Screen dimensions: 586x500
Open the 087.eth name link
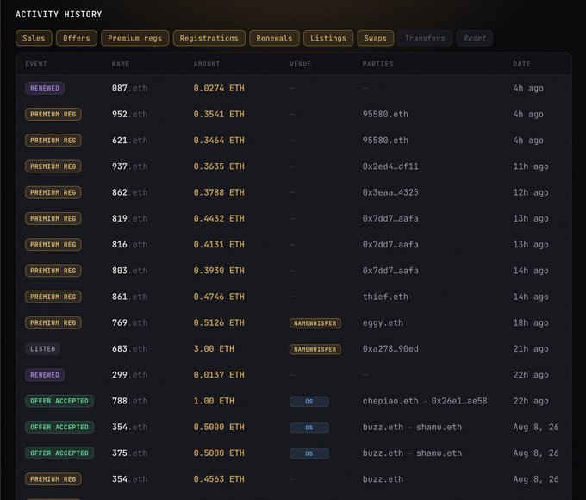(x=129, y=88)
